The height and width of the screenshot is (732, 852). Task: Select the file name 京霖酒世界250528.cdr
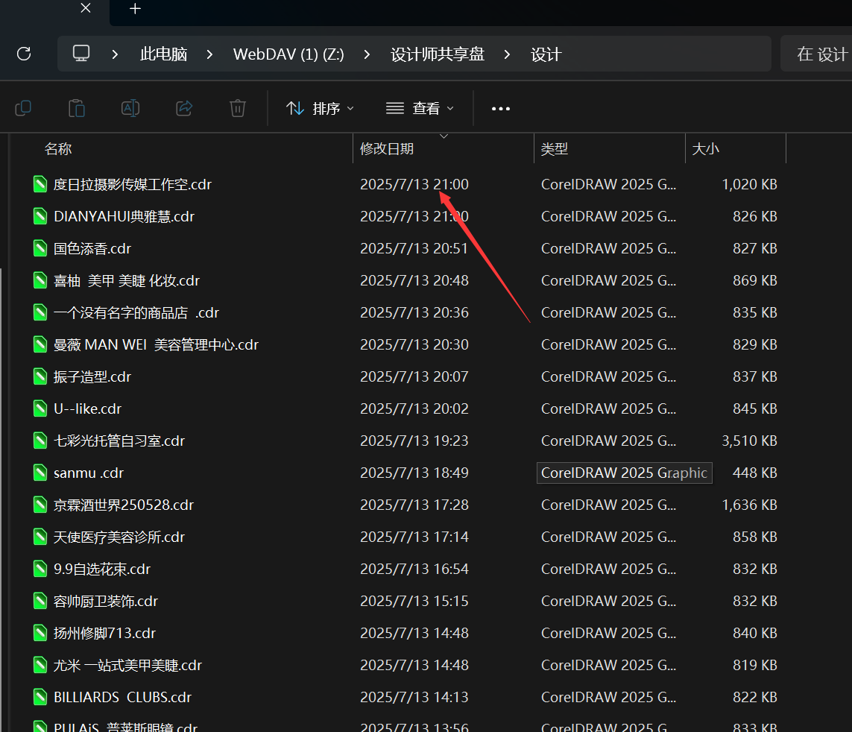(x=123, y=505)
